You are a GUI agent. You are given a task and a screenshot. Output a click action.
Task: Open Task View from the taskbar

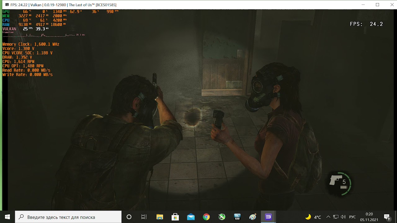coord(144,217)
